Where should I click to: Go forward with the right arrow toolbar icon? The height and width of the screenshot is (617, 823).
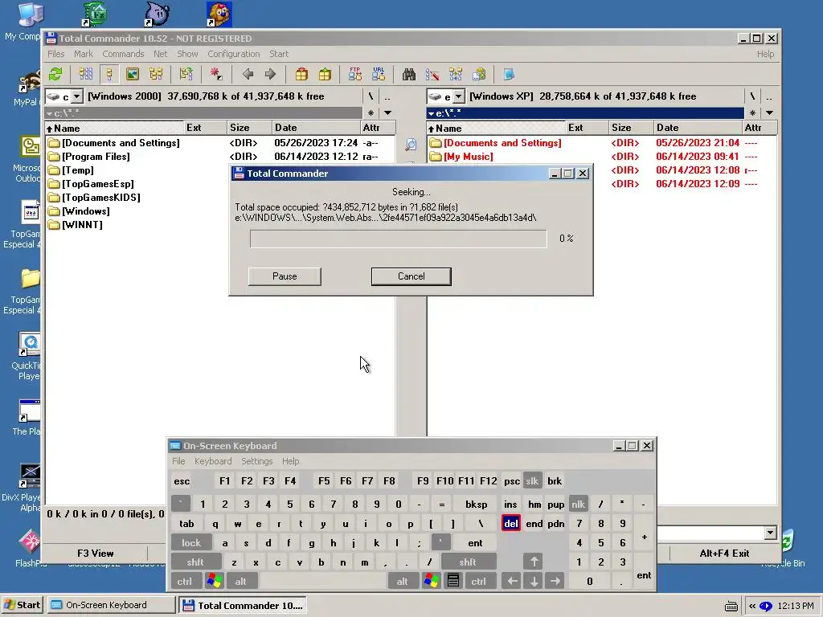(x=270, y=75)
